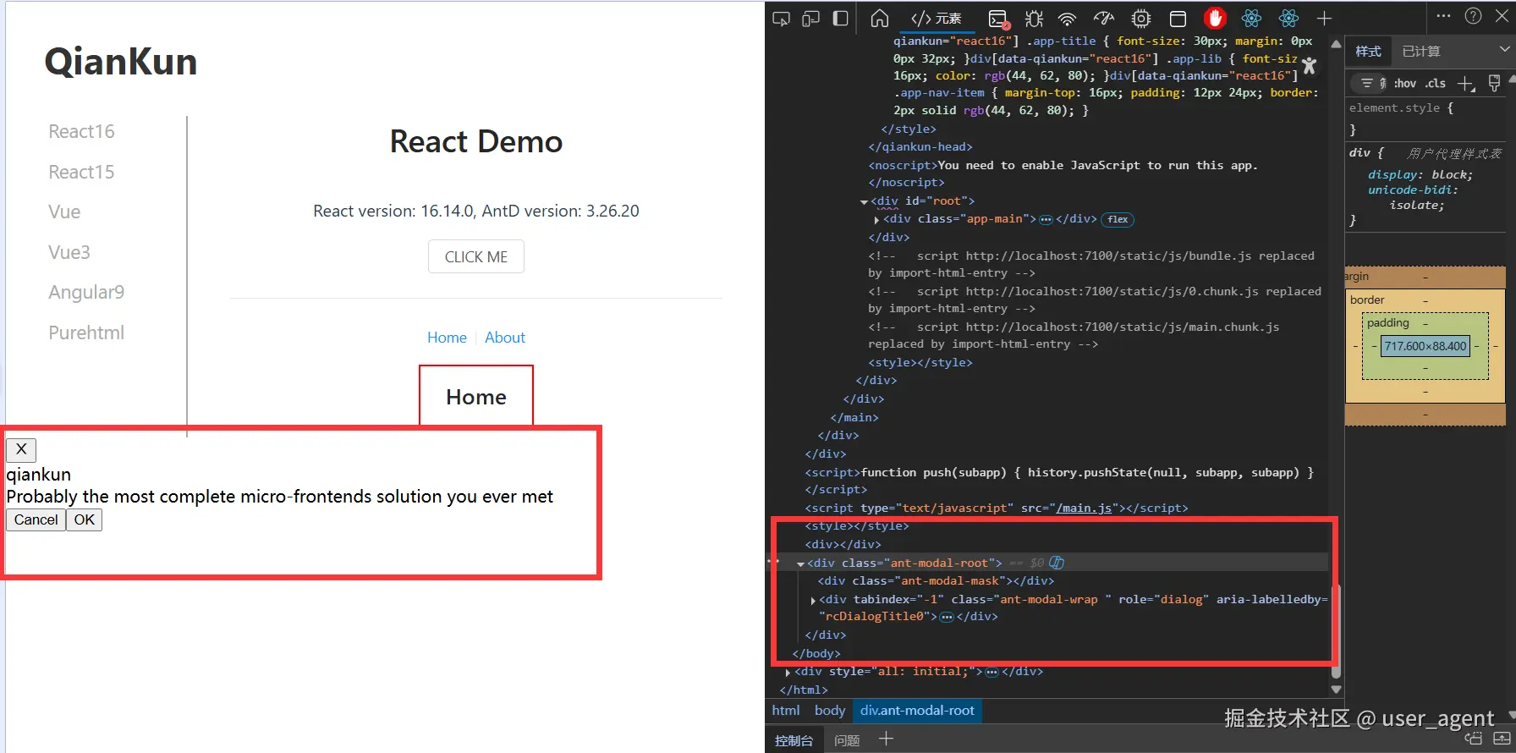Add another tool with the plus icon
This screenshot has height=753, width=1516.
(1325, 19)
